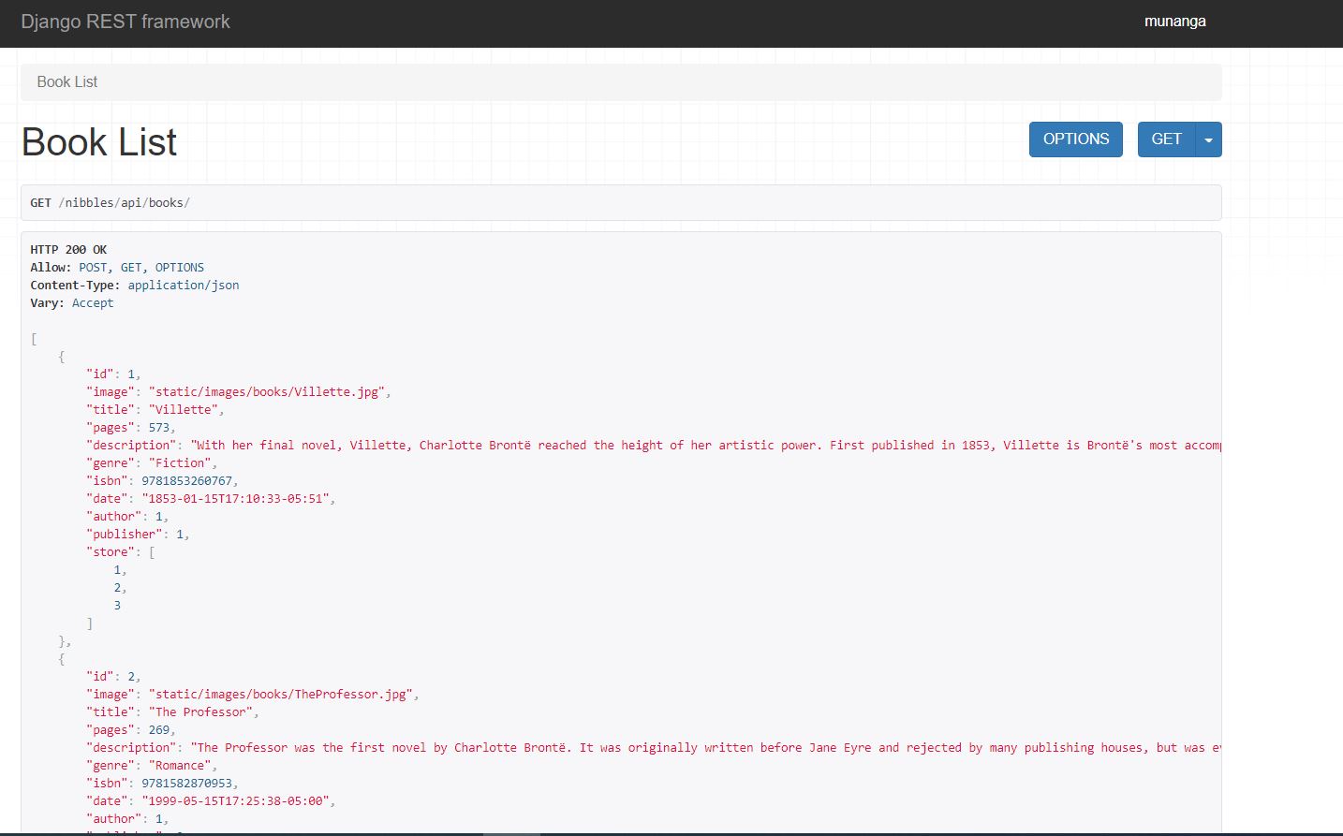This screenshot has height=836, width=1343.
Task: Click the Book List page heading
Action: (99, 142)
